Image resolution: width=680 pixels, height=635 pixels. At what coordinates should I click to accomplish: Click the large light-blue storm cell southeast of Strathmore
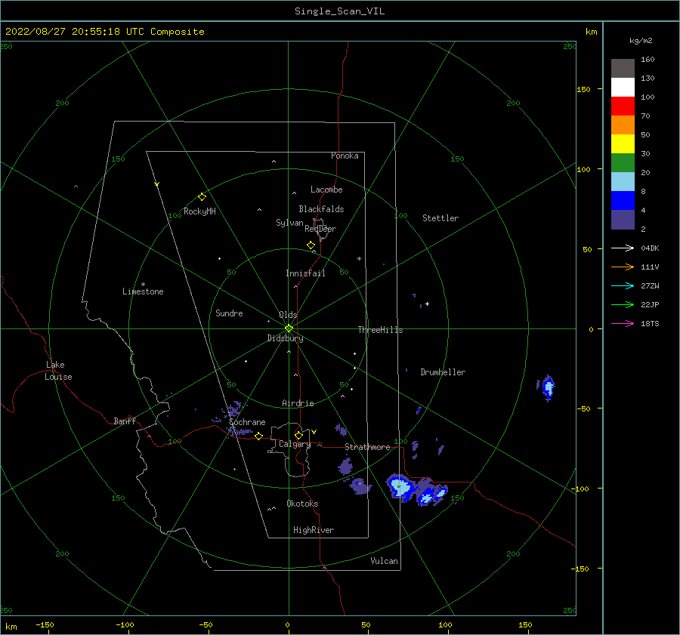click(400, 487)
